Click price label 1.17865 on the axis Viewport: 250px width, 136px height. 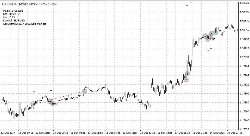click(x=244, y=66)
